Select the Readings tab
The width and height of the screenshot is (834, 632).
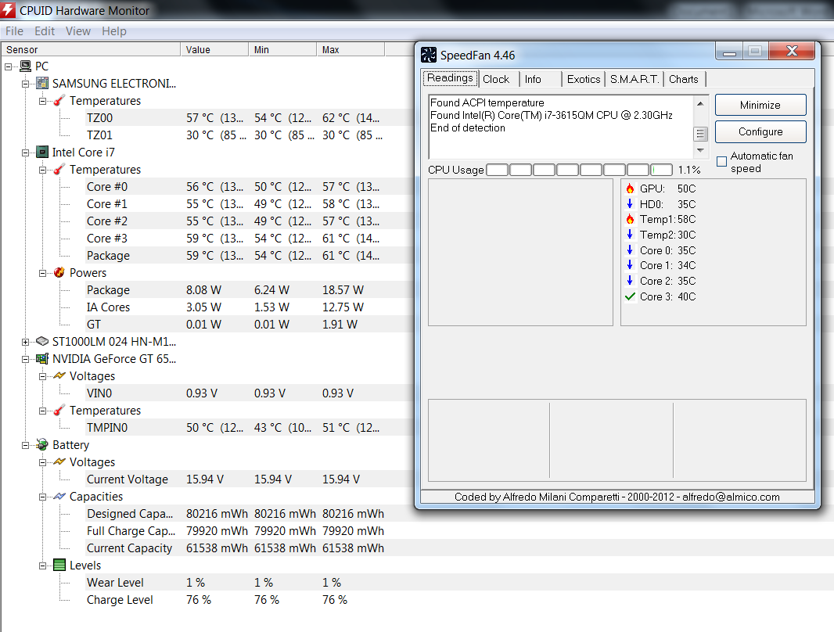pyautogui.click(x=450, y=78)
